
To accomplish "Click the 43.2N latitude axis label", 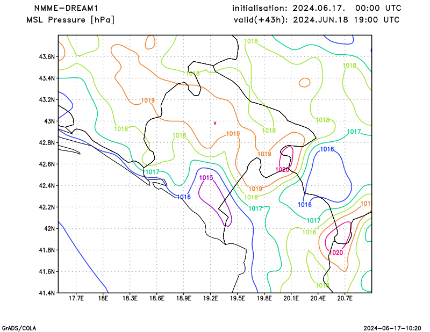I will (x=47, y=100).
